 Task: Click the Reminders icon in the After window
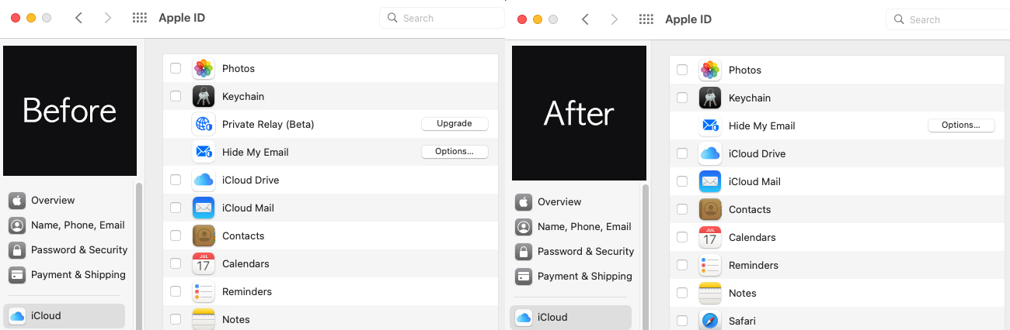[710, 265]
